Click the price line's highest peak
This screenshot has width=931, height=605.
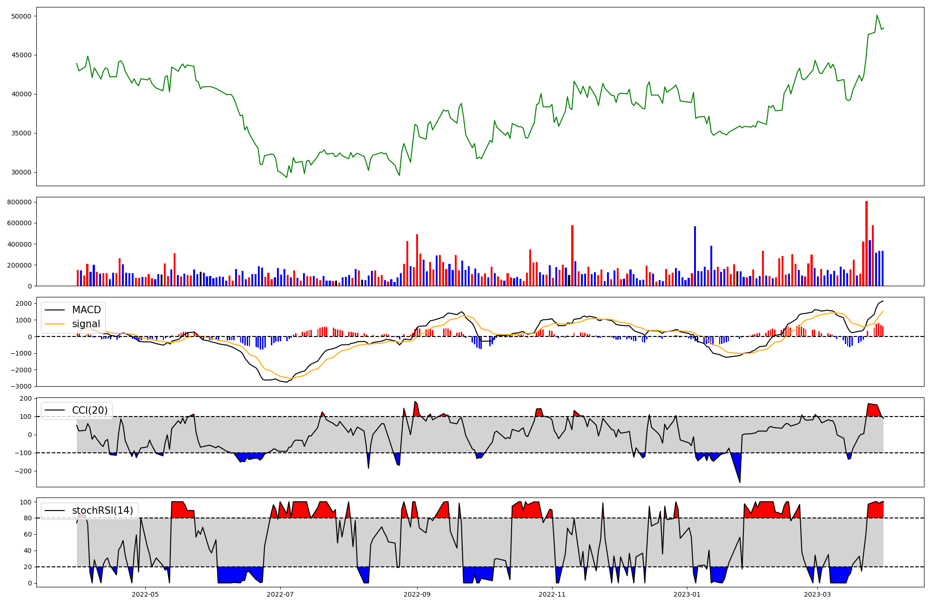tap(877, 15)
